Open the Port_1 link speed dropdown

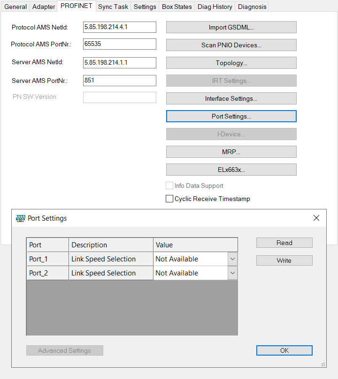[x=232, y=259]
